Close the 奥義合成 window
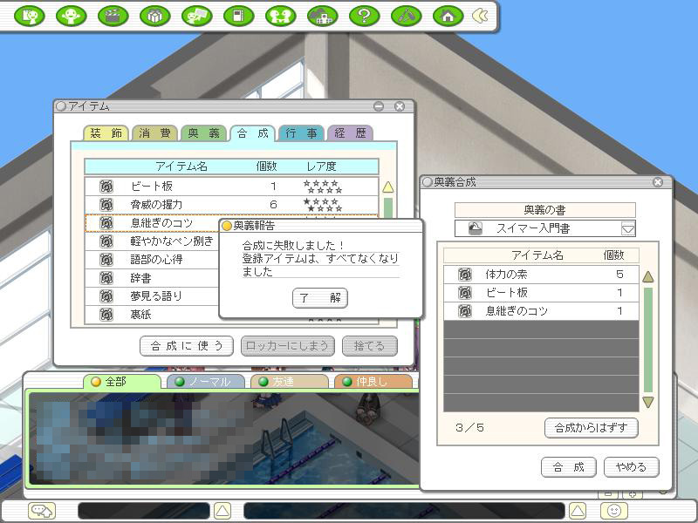The width and height of the screenshot is (698, 523). 658,182
